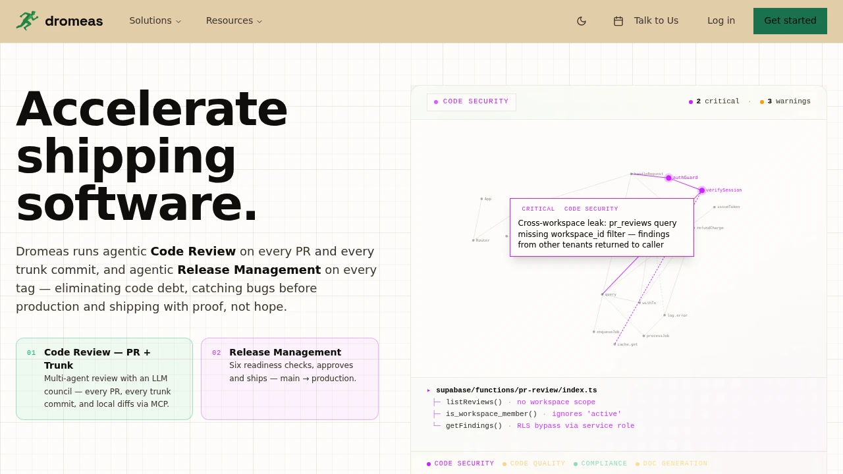The width and height of the screenshot is (843, 474).
Task: Click the Get started button
Action: click(x=790, y=21)
